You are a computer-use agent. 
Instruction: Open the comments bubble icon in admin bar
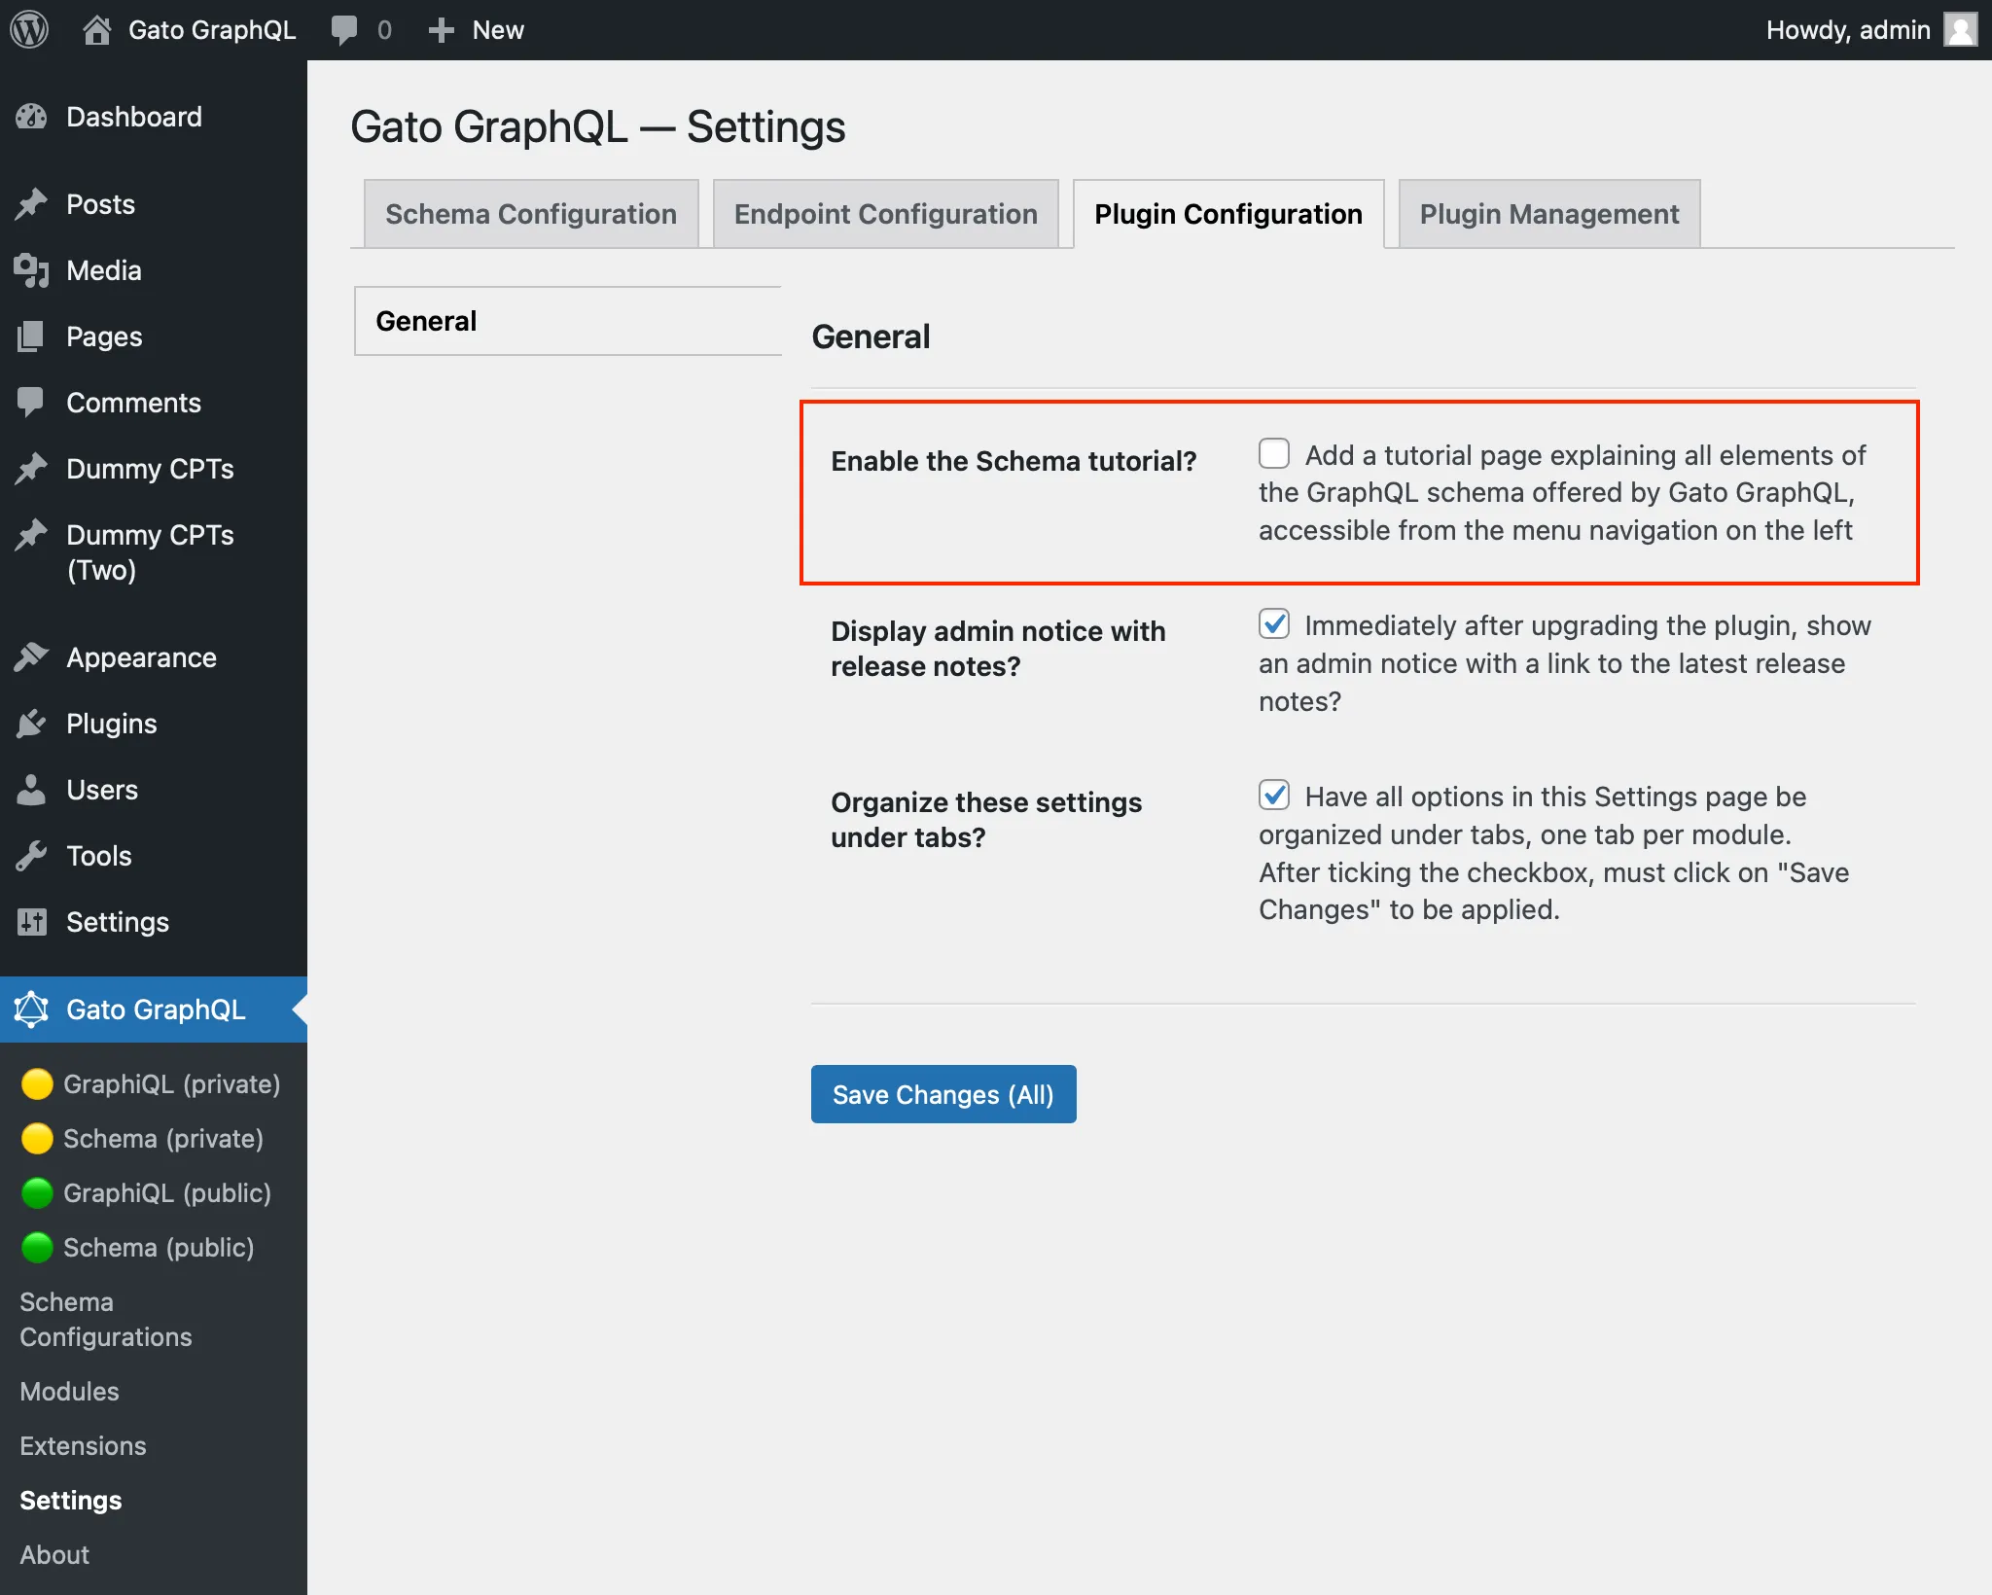(343, 30)
